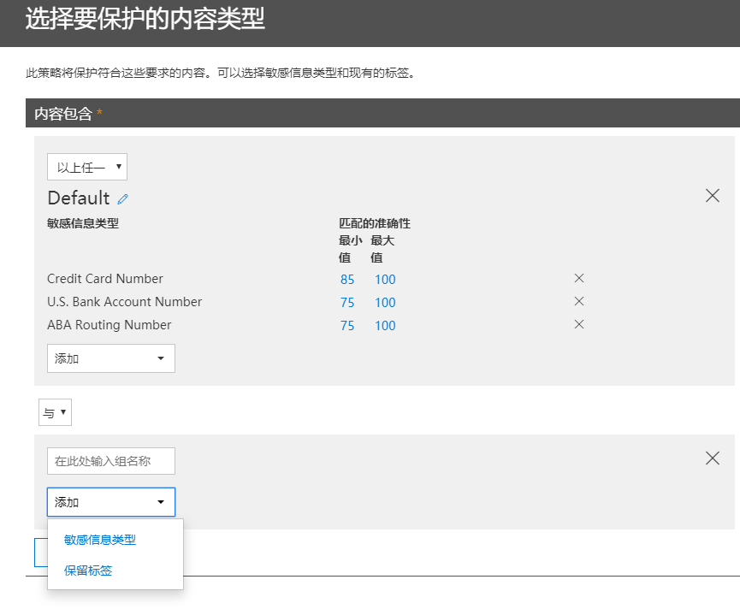740x615 pixels.
Task: Remove the Default group with its X icon
Action: tap(712, 195)
